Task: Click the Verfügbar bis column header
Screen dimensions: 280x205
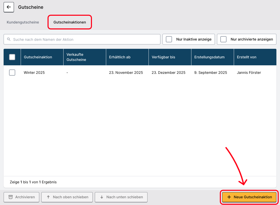Action: (163, 57)
